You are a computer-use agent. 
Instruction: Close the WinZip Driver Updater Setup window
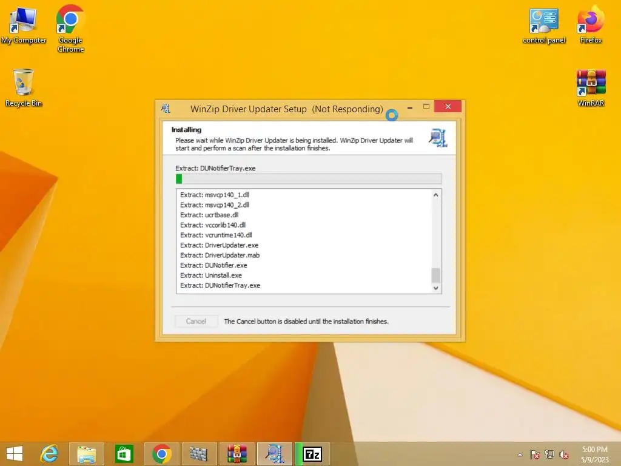(x=448, y=106)
